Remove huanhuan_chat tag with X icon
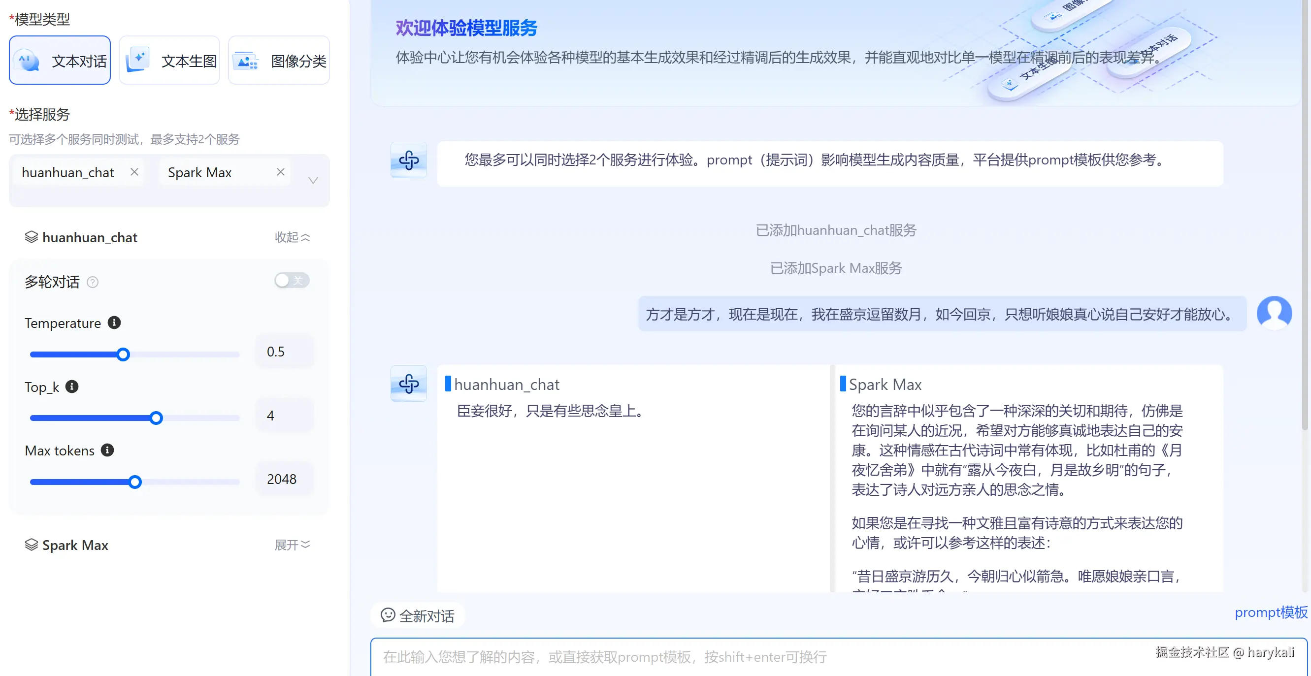 click(134, 172)
